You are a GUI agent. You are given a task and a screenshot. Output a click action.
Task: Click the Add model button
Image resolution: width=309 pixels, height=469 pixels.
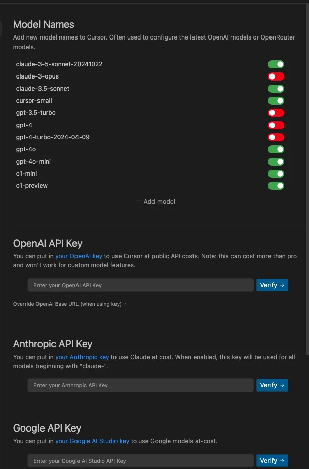click(156, 201)
